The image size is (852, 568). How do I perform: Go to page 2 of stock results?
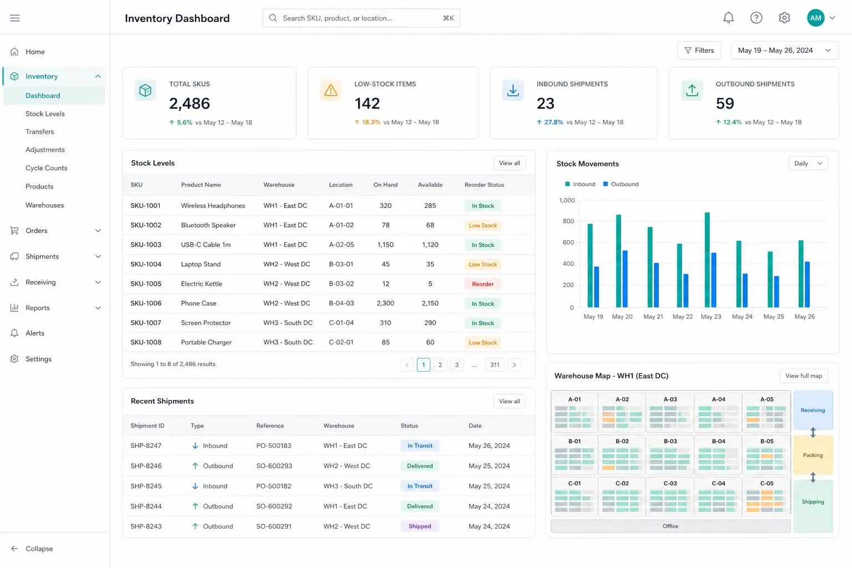click(x=440, y=365)
